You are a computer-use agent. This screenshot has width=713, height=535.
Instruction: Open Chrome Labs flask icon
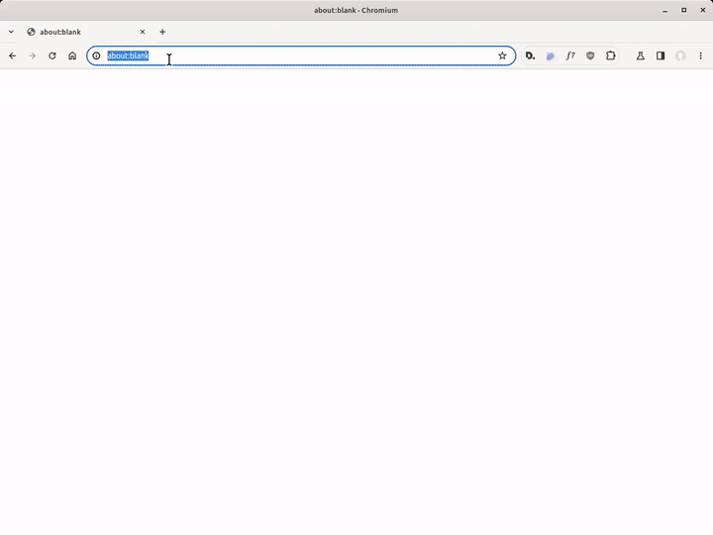[x=640, y=56]
